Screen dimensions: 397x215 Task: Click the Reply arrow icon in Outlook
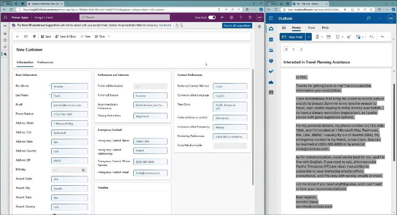pos(371,37)
